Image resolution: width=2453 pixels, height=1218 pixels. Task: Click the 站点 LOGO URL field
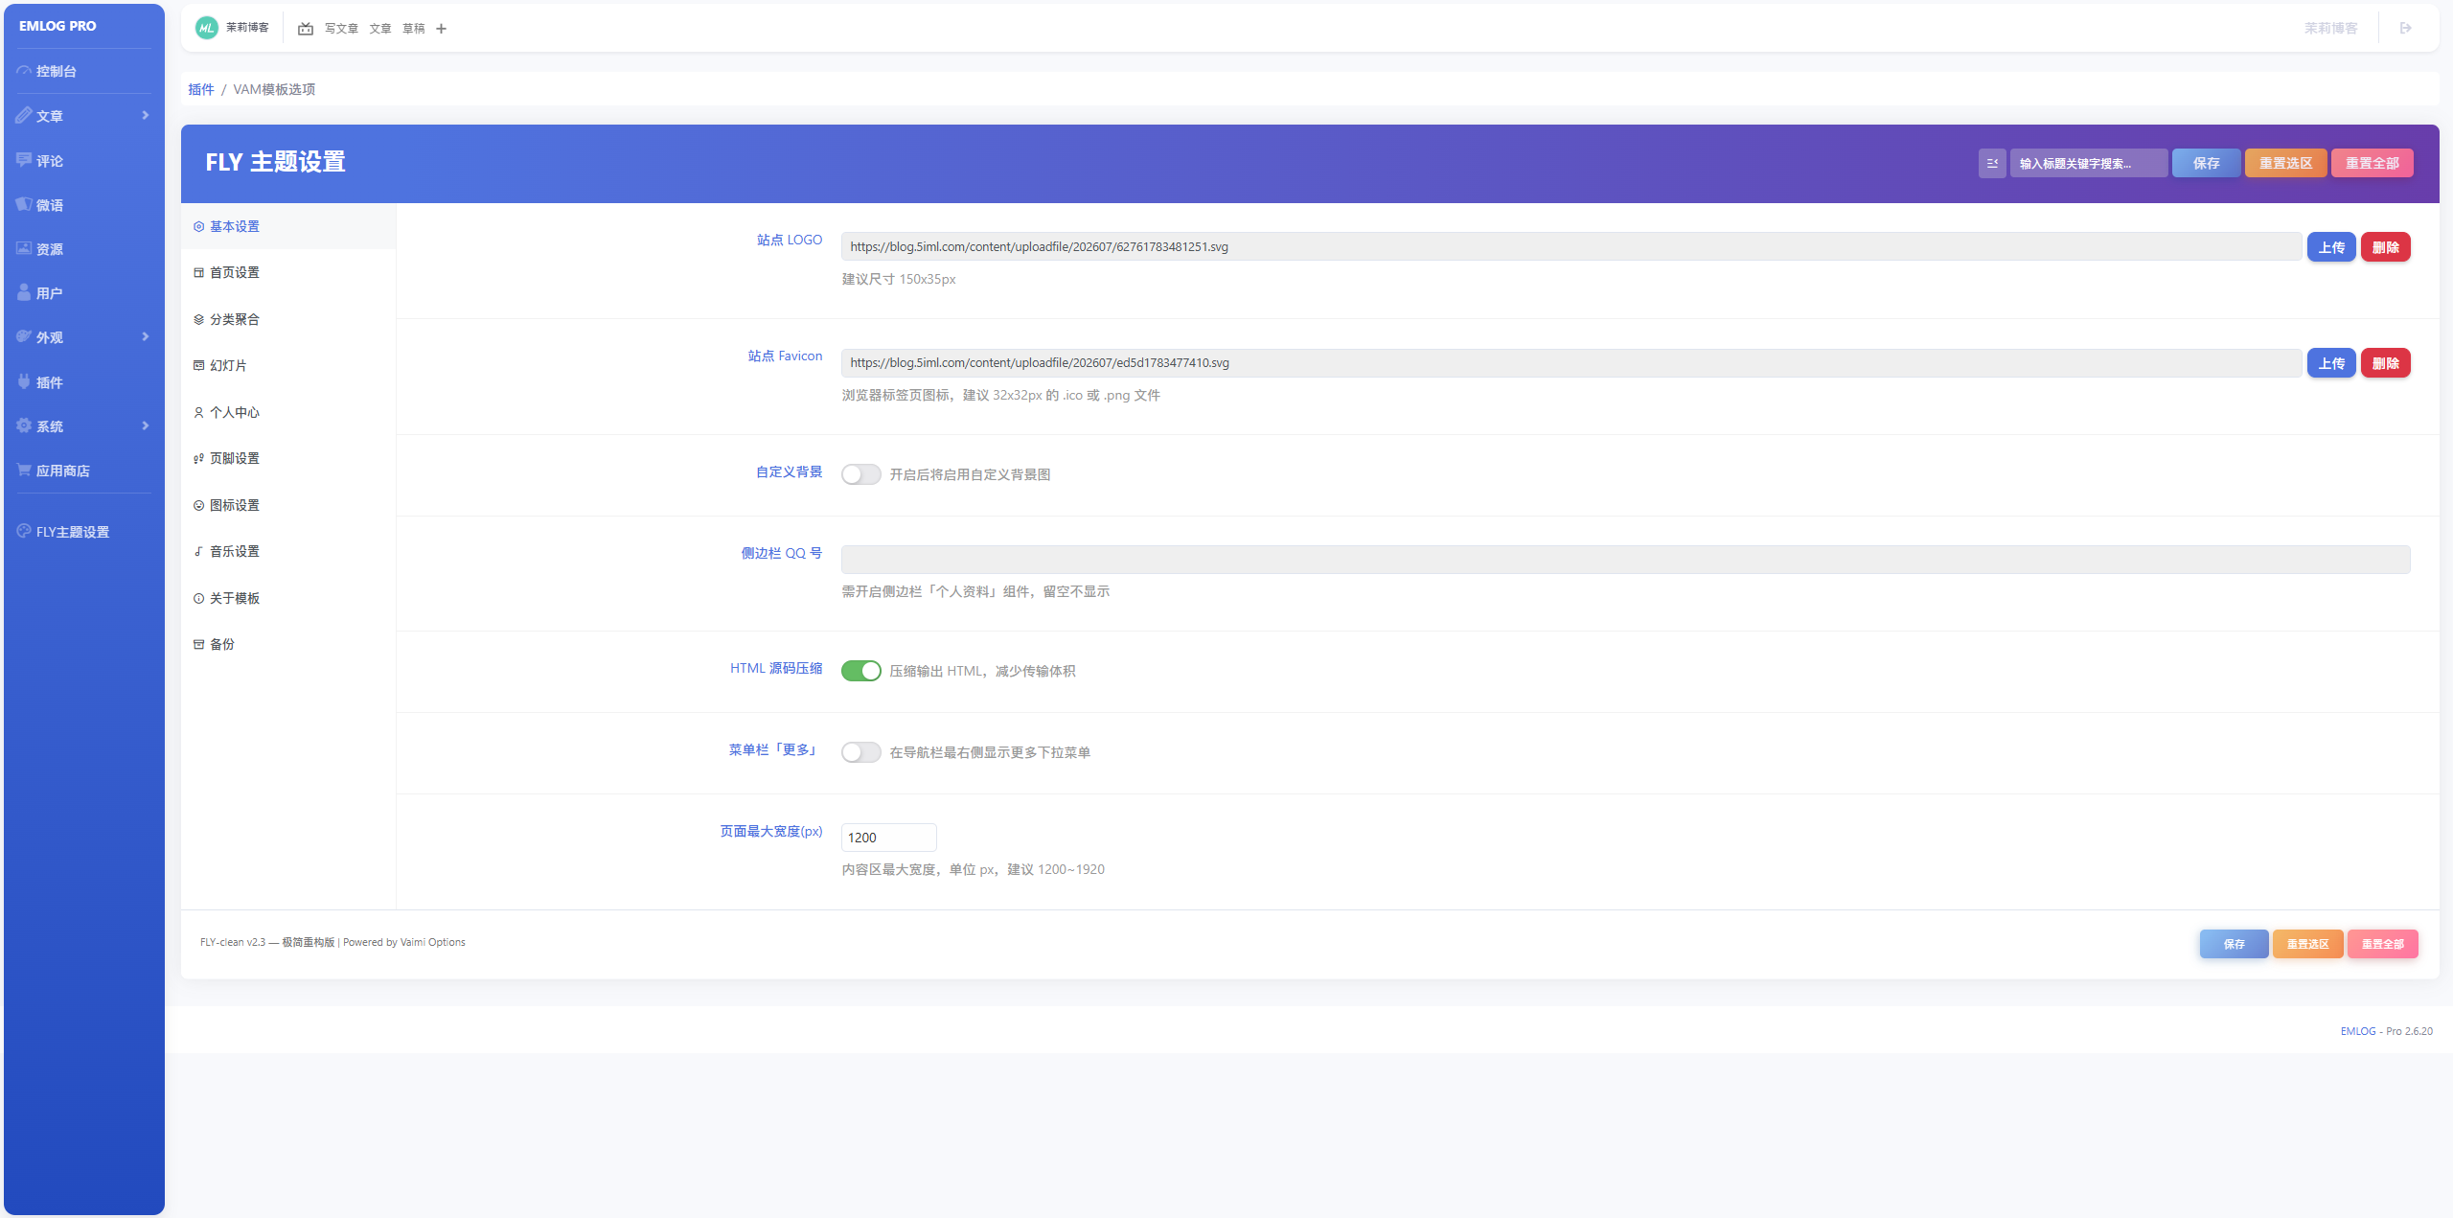click(1571, 246)
